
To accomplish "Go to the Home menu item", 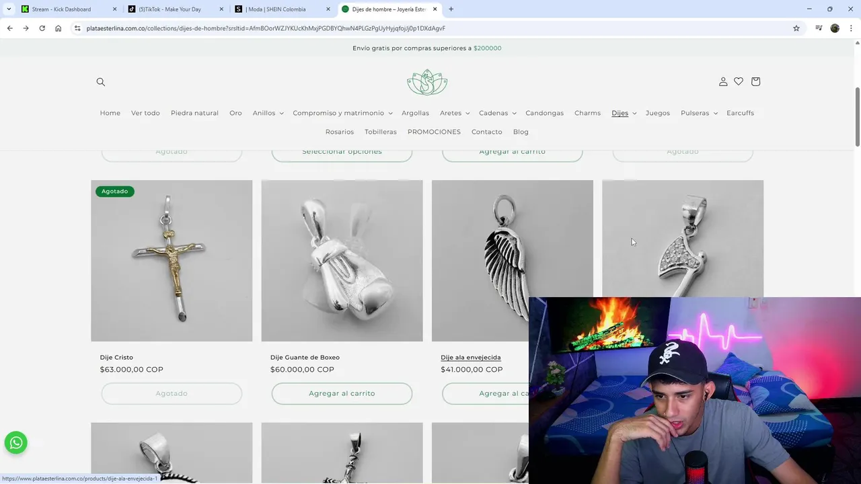I will point(110,113).
